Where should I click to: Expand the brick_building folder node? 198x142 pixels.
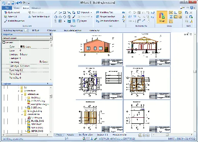tap(22, 111)
